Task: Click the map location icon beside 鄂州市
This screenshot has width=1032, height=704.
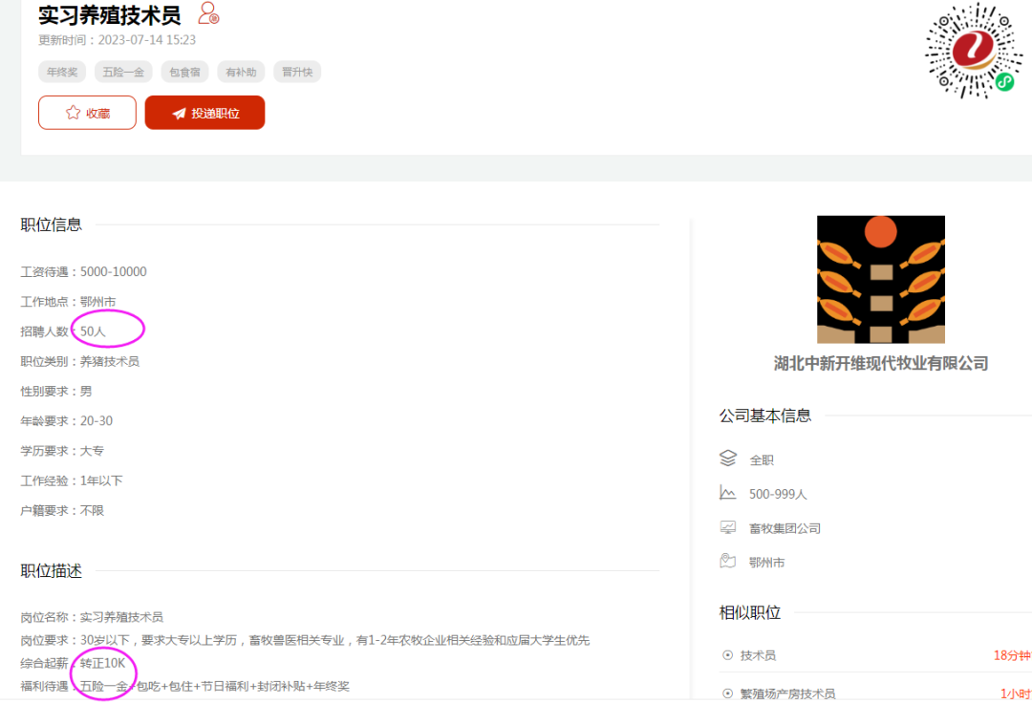Action: (727, 562)
